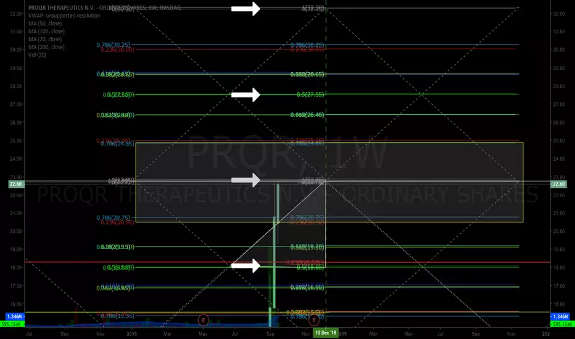
Task: Click the 1.346M volume tag on left axis
Action: 15,316
